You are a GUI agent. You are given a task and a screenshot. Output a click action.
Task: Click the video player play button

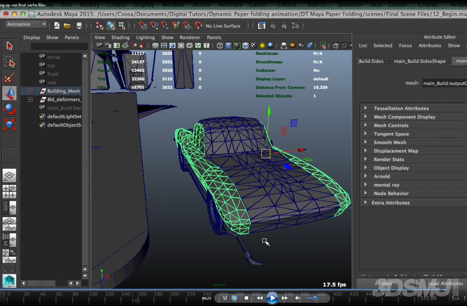(x=272, y=298)
